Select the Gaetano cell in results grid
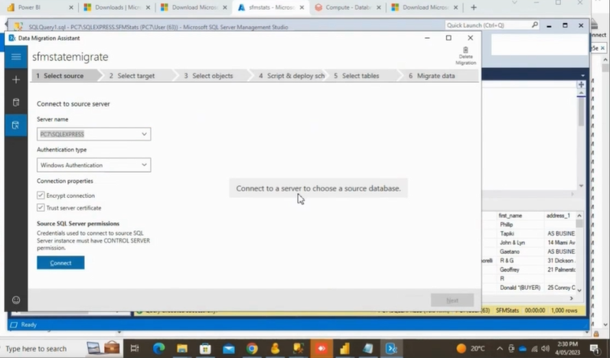The height and width of the screenshot is (358, 610). 520,252
